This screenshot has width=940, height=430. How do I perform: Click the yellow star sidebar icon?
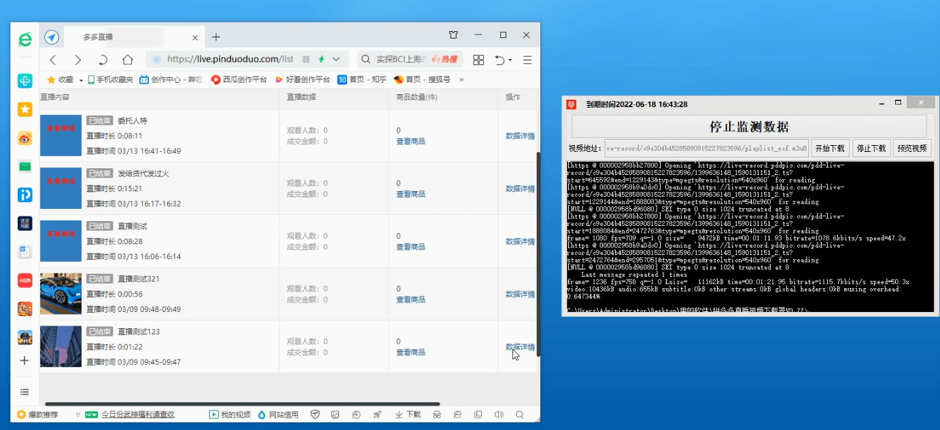[25, 109]
